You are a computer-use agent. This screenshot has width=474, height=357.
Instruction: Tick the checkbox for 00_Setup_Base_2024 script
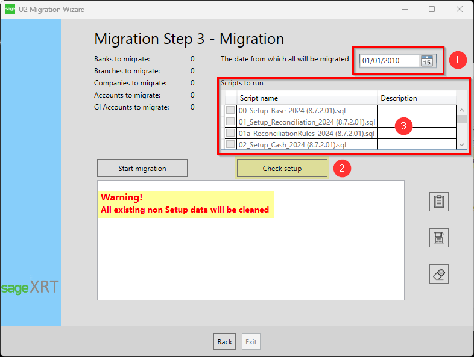pos(230,110)
